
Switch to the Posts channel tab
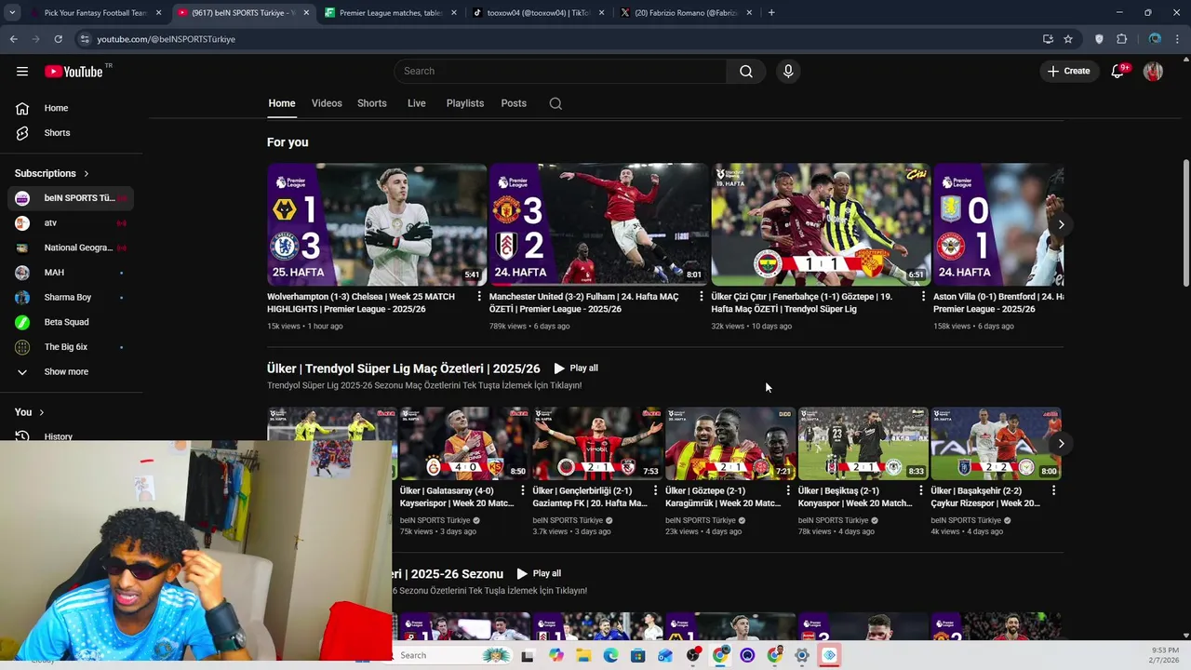click(514, 103)
